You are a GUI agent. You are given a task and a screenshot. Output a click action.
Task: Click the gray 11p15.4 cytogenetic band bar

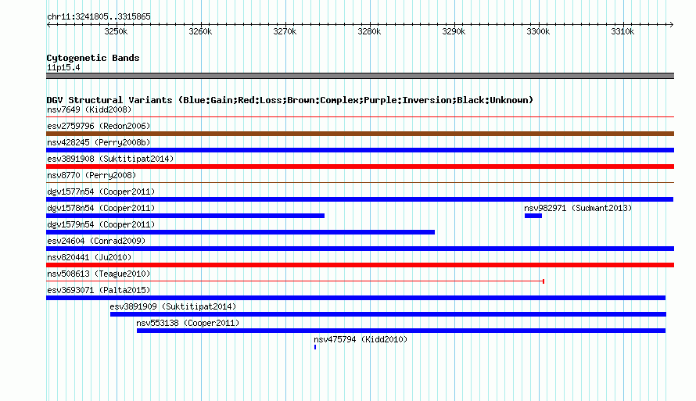click(x=360, y=76)
